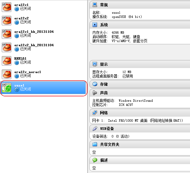Open the 声音 section header
This screenshot has height=173, width=190.
coord(140,93)
